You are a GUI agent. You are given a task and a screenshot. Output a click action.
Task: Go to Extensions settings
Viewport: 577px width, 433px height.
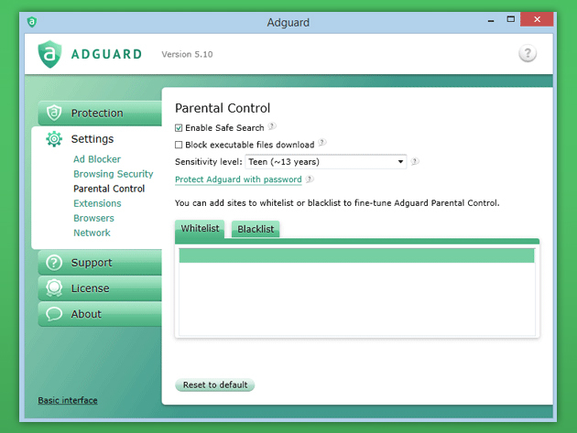[97, 203]
